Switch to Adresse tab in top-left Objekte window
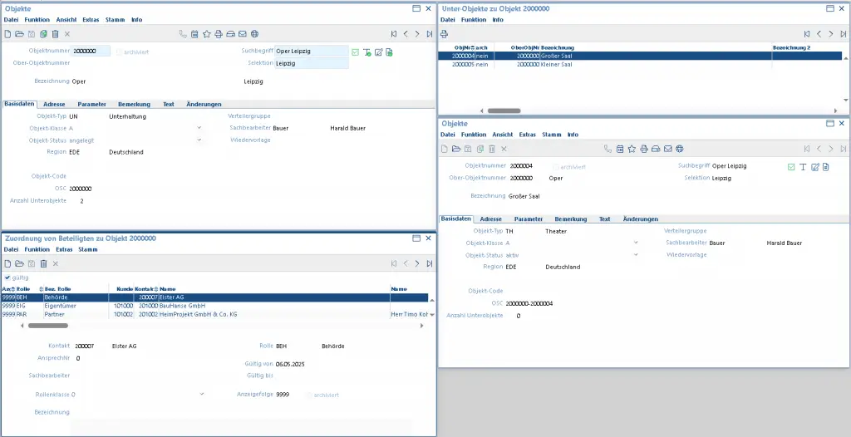 pyautogui.click(x=57, y=105)
